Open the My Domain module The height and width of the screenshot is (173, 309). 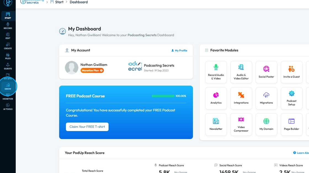tap(266, 124)
